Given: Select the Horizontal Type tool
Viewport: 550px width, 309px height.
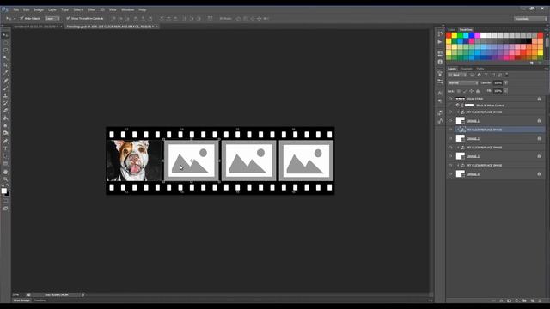Looking at the screenshot, I should point(5,148).
